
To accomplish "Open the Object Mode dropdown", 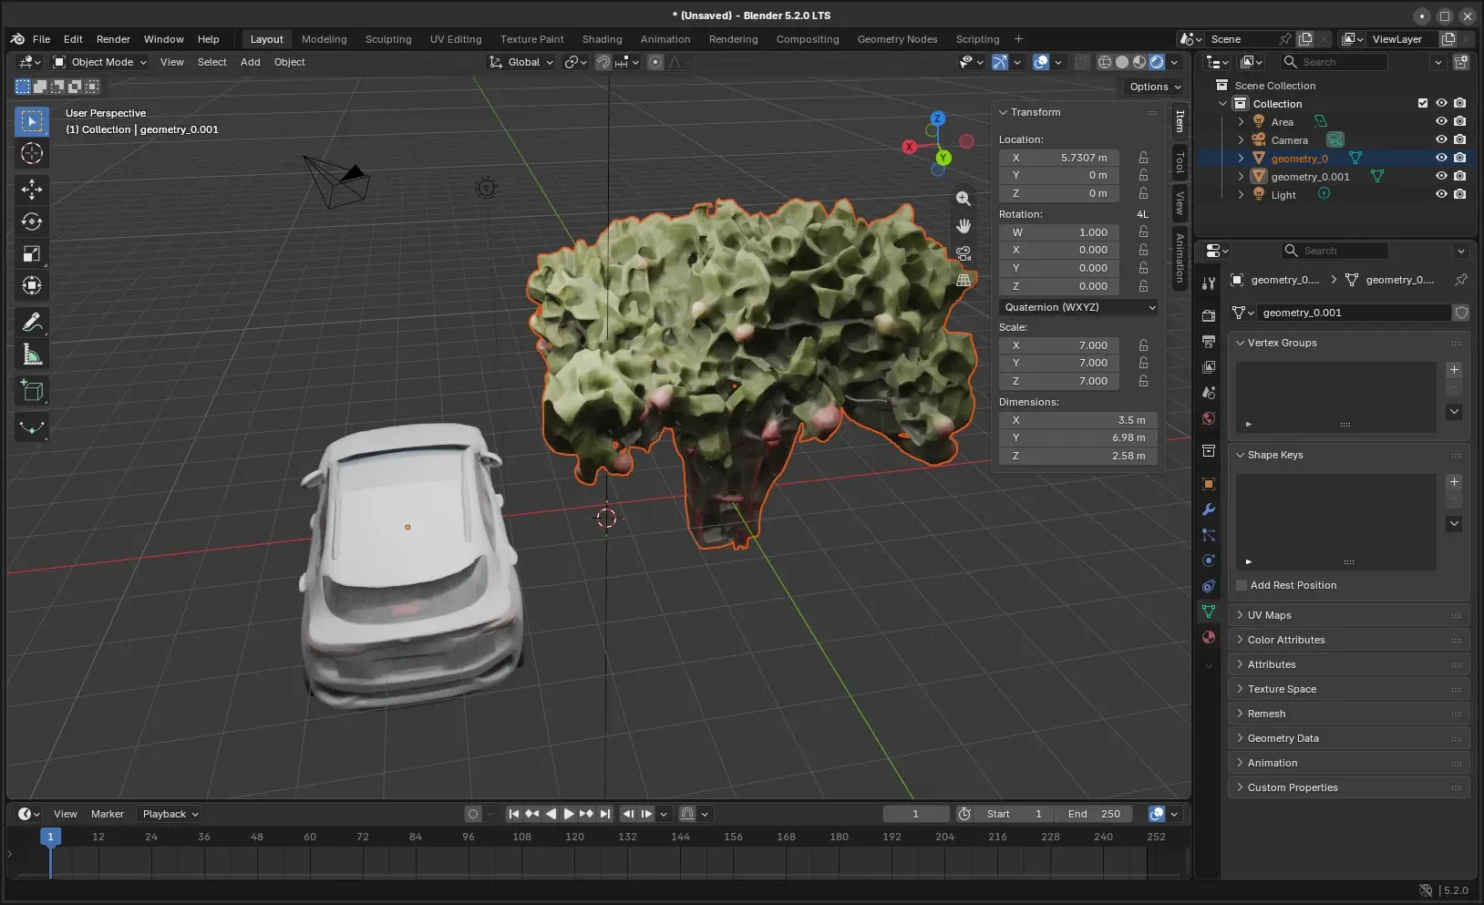I will pos(99,62).
